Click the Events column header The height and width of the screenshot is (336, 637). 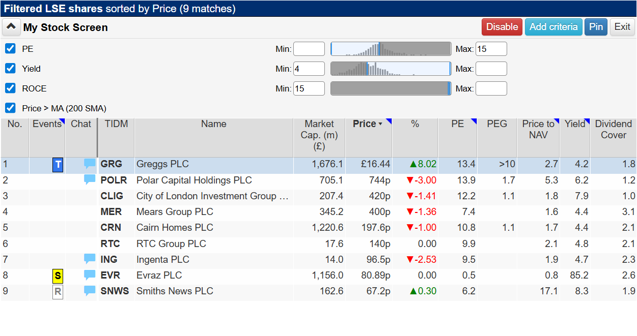47,138
